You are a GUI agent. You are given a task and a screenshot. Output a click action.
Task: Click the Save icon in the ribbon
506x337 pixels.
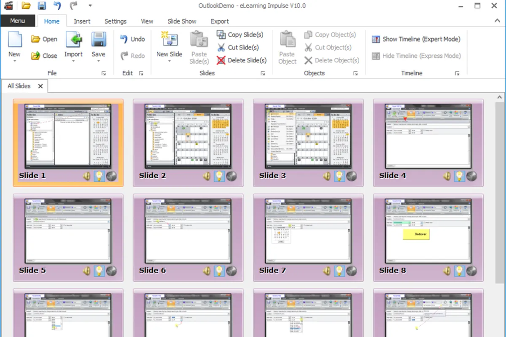point(98,40)
